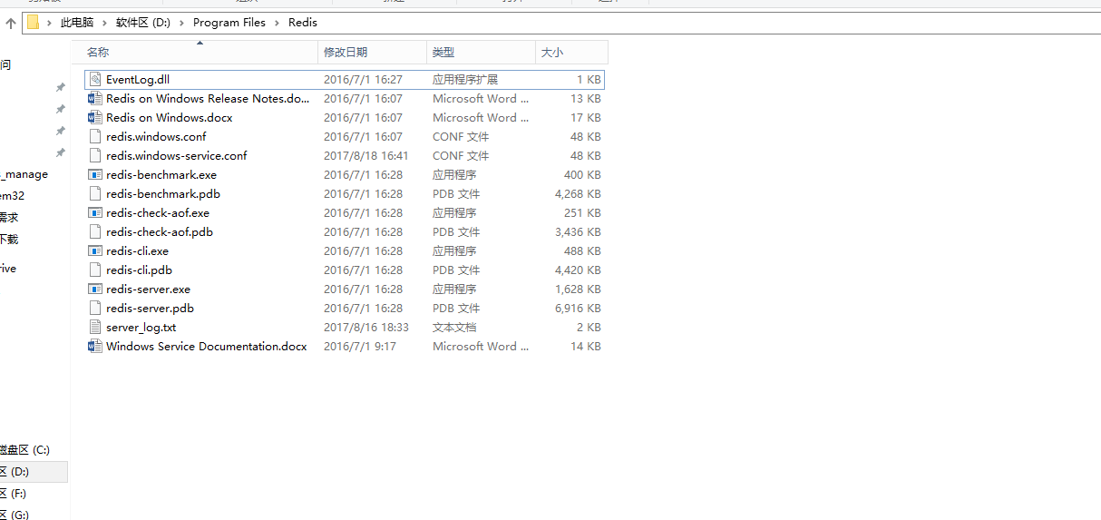Select the server_log.txt text document icon
The image size is (1101, 520).
pyautogui.click(x=95, y=328)
